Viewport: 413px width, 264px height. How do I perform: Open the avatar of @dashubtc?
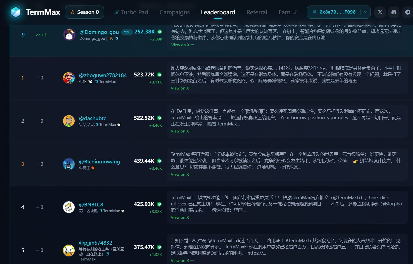coord(69,121)
